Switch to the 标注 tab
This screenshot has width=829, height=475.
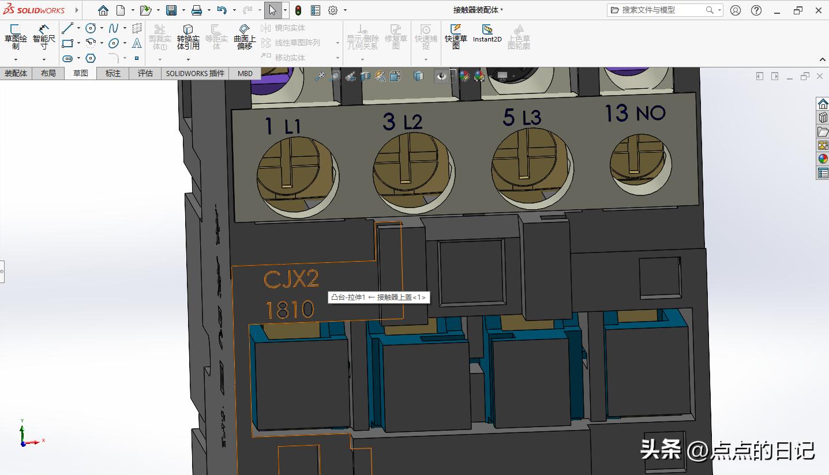coord(113,73)
